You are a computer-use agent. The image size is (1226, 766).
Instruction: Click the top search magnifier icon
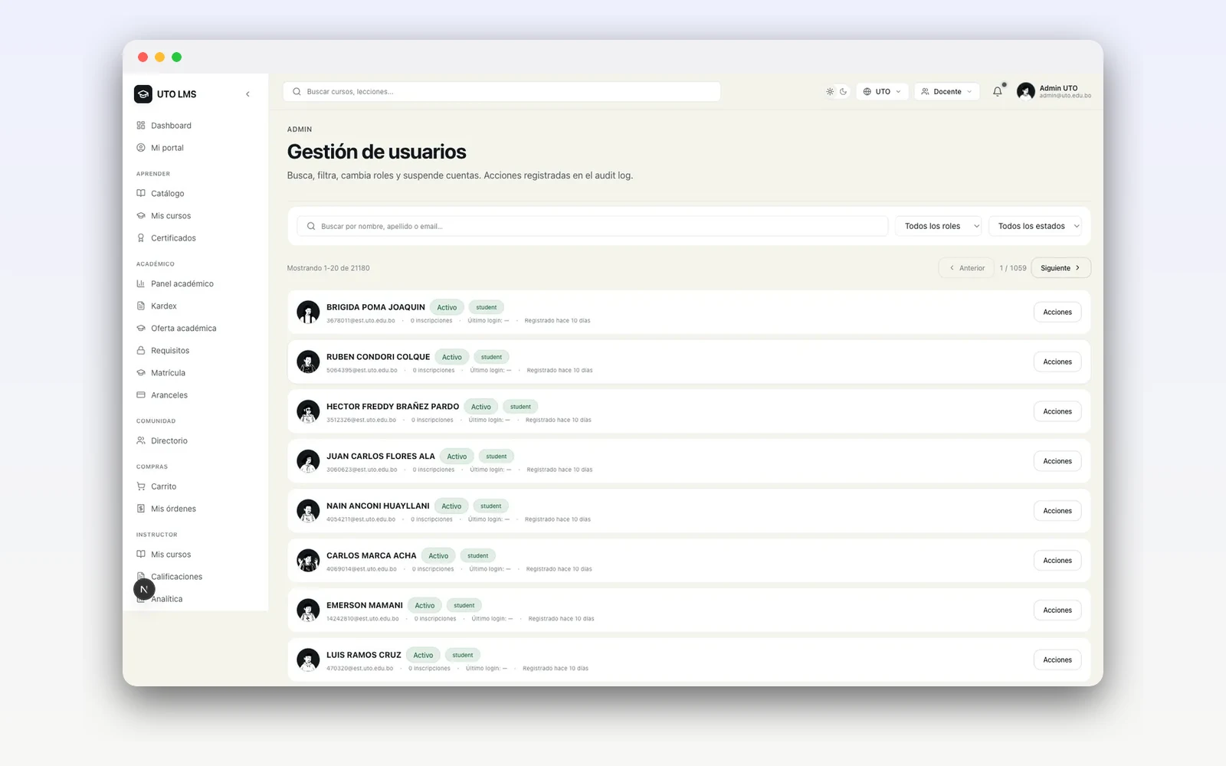pyautogui.click(x=297, y=92)
